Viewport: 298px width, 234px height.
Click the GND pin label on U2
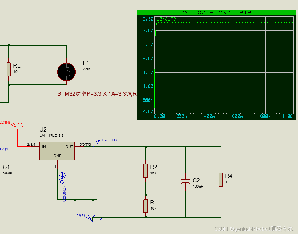click(57, 156)
